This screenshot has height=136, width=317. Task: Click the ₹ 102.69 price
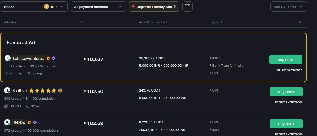[x=94, y=123]
